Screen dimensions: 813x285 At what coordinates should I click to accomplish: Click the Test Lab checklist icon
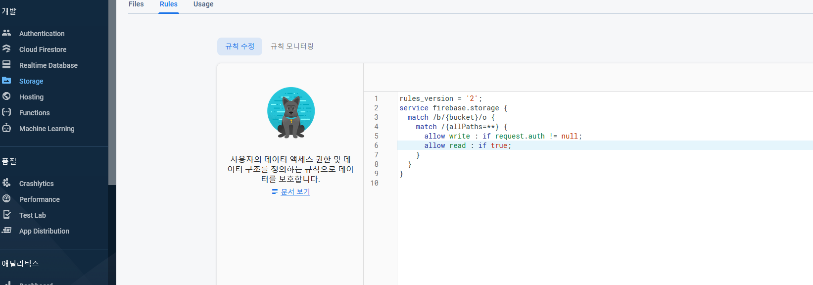(6, 214)
